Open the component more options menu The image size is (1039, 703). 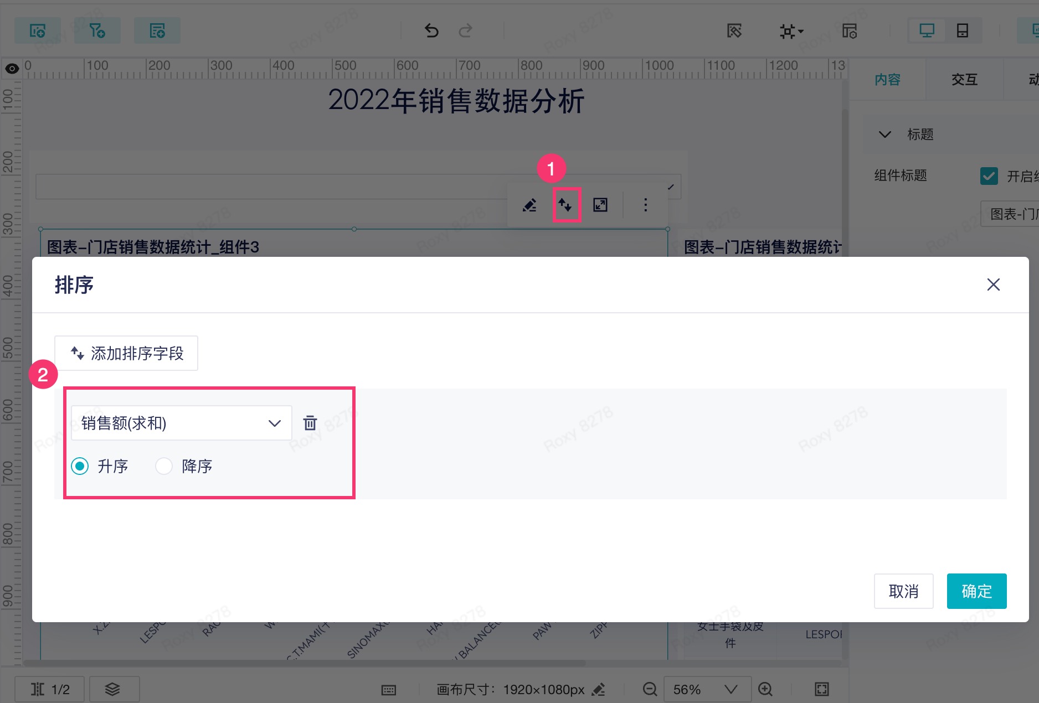[x=645, y=205]
